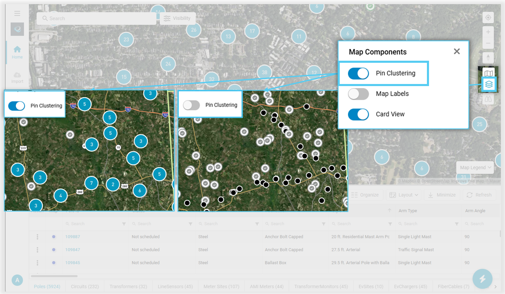Click the '27.5 ft. Arterial' cell
505x294 pixels.
point(346,250)
